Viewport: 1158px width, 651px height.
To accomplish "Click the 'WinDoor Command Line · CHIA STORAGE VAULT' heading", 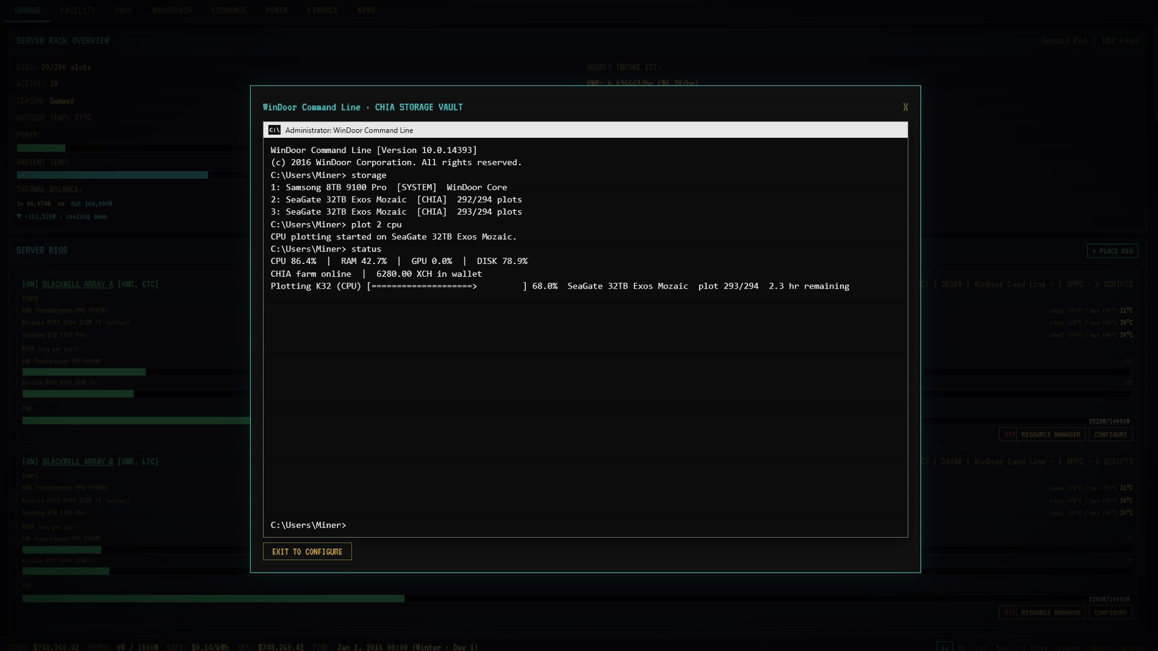I will tap(362, 107).
